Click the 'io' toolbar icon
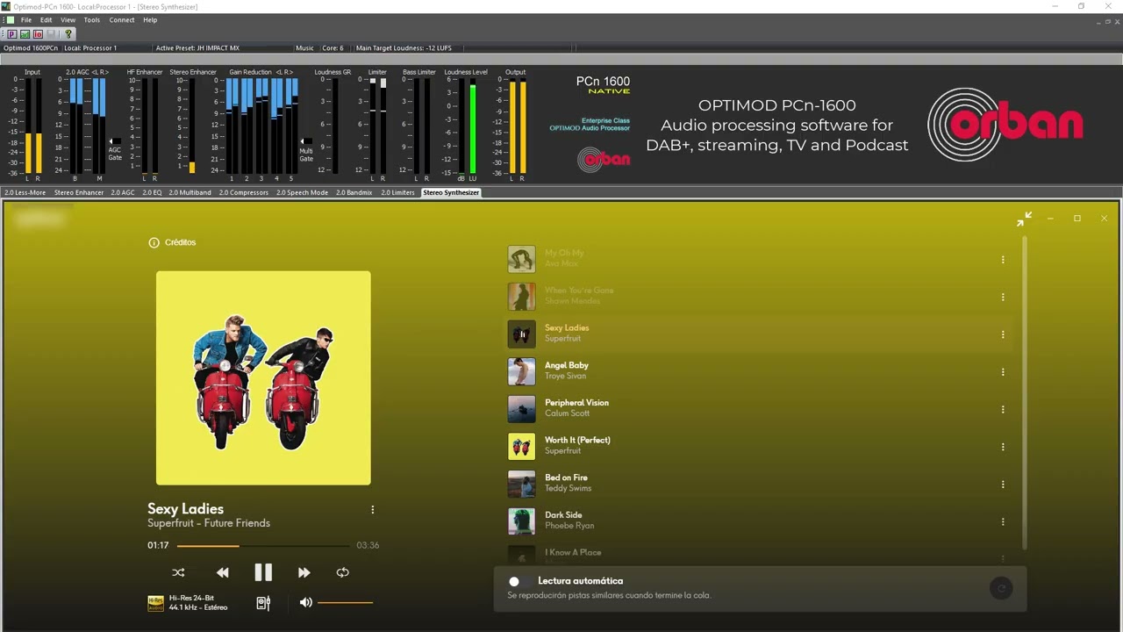Image resolution: width=1123 pixels, height=632 pixels. click(x=38, y=34)
